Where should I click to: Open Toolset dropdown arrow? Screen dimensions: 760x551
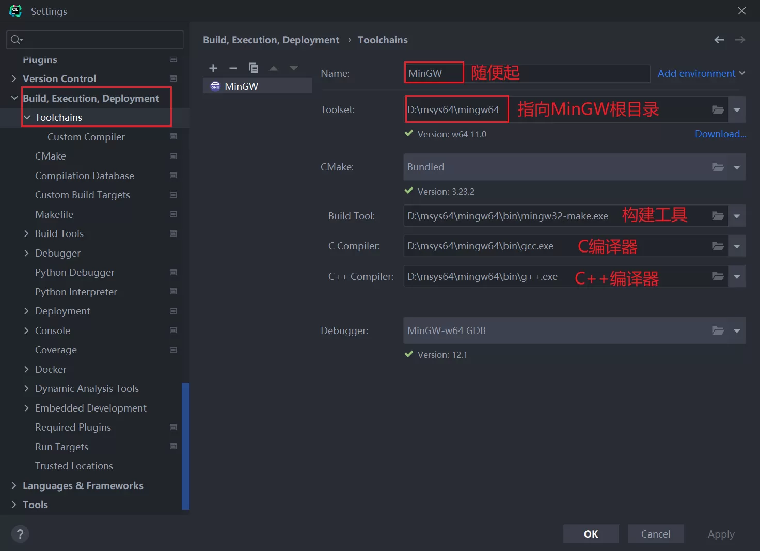pos(737,109)
